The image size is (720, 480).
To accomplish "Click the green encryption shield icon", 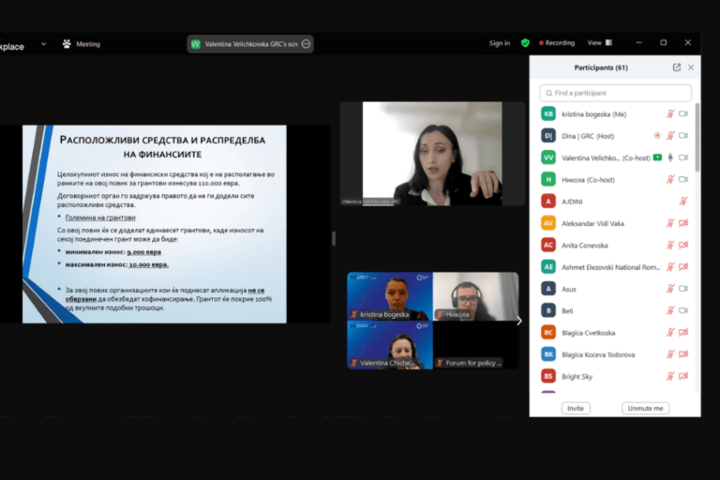I will click(x=525, y=43).
